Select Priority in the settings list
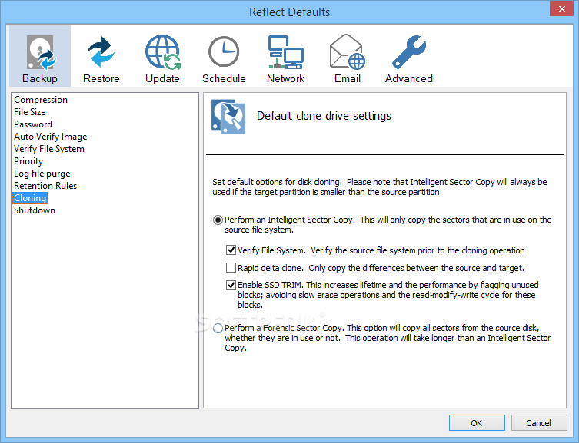Viewport: 579px width, 443px height. pyautogui.click(x=28, y=161)
